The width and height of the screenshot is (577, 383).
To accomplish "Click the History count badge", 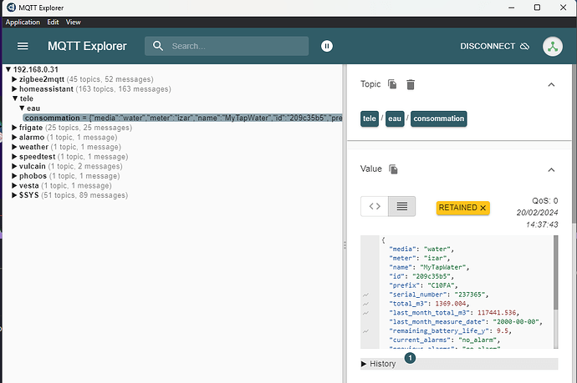I will [x=410, y=358].
